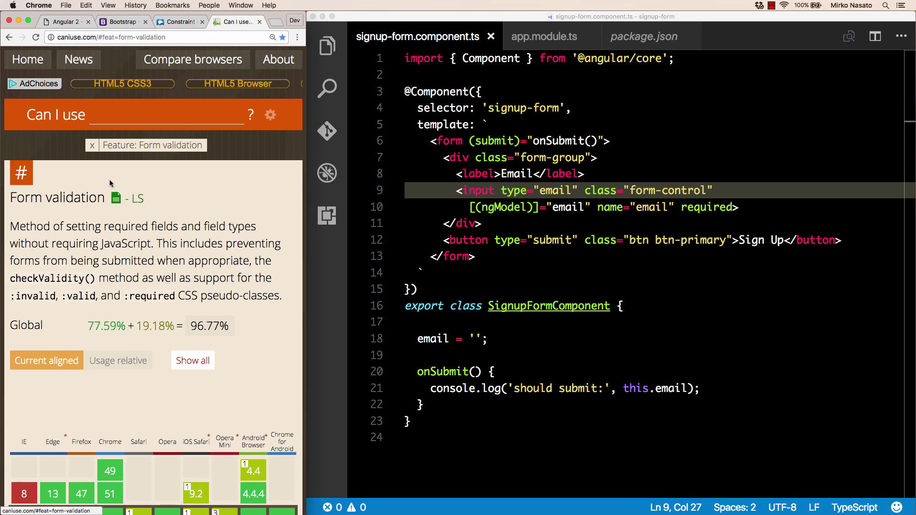This screenshot has height=515, width=916.
Task: Change indentation via Spaces: 2
Action: [735, 507]
